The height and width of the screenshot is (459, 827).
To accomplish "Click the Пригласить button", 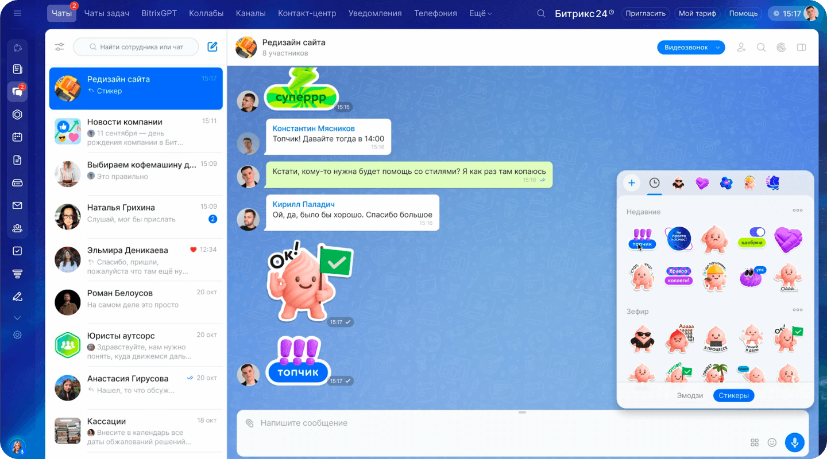I will click(x=646, y=13).
